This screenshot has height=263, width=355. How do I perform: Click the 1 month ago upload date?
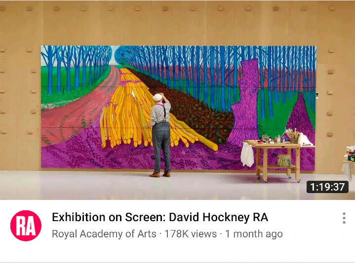[254, 234]
